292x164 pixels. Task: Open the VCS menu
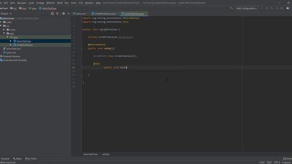81,3
